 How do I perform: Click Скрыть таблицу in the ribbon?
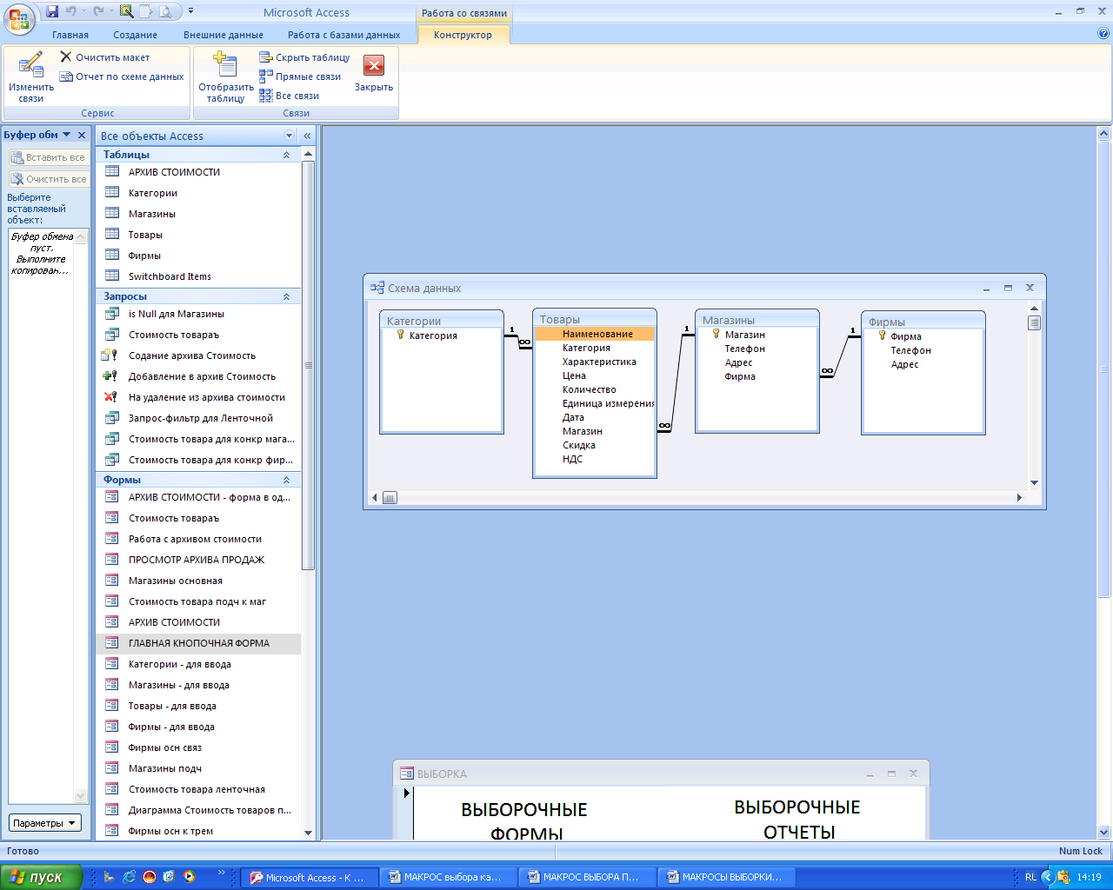pyautogui.click(x=304, y=57)
